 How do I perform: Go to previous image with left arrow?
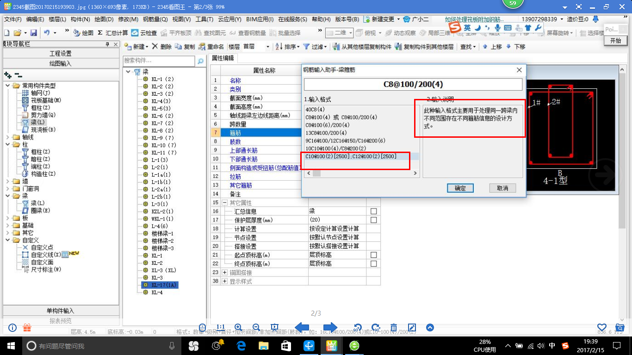(x=302, y=327)
